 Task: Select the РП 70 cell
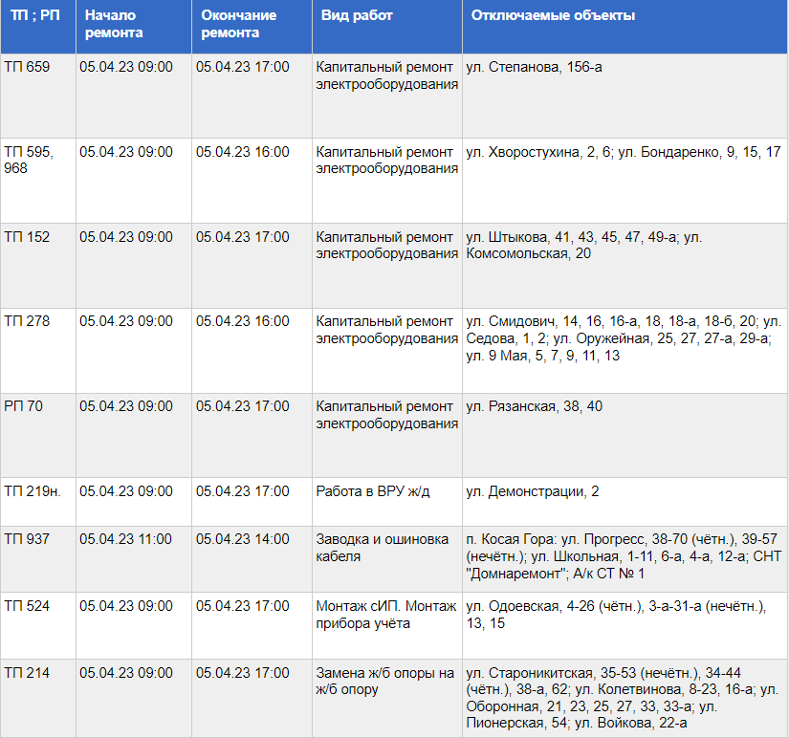pyautogui.click(x=24, y=406)
